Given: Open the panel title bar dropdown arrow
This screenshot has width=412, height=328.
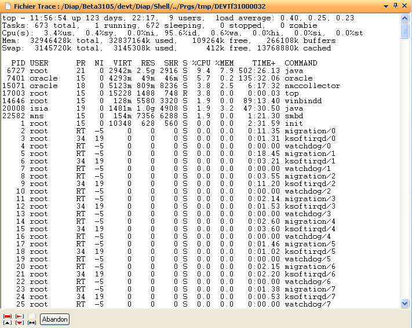Looking at the screenshot, I should pos(386,5).
